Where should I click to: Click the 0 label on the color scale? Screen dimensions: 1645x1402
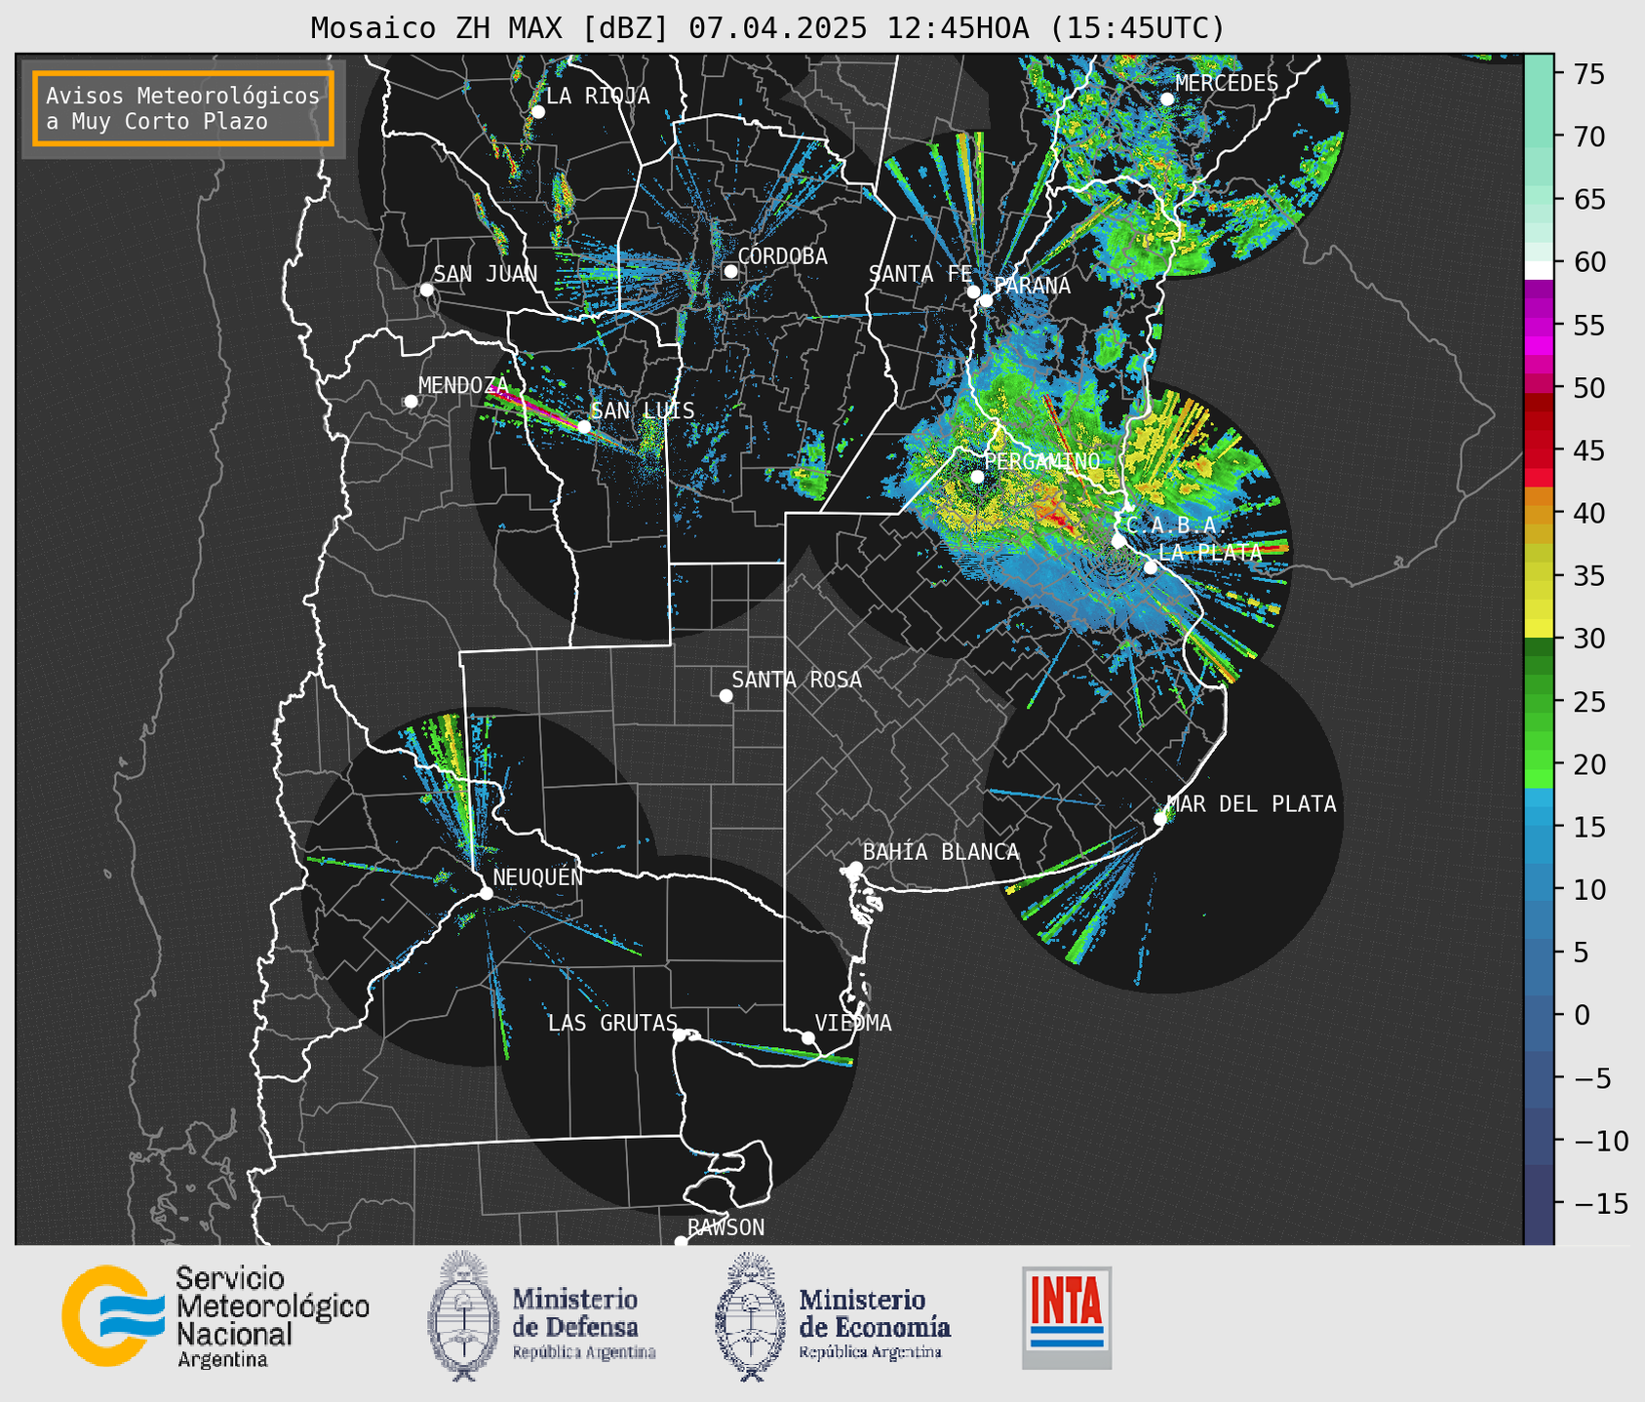pyautogui.click(x=1582, y=1016)
